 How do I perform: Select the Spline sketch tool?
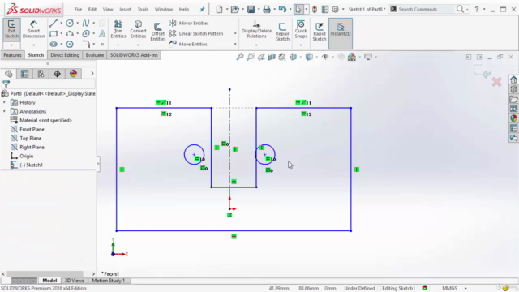coord(86,24)
